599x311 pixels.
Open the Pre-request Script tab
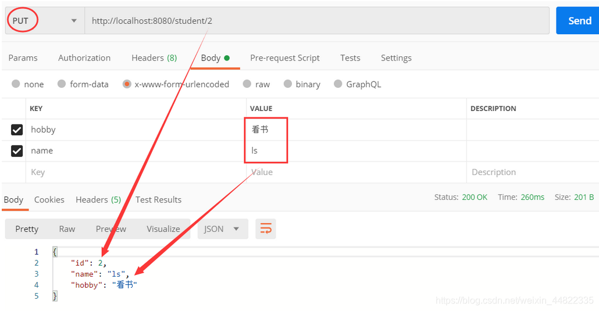coord(284,58)
